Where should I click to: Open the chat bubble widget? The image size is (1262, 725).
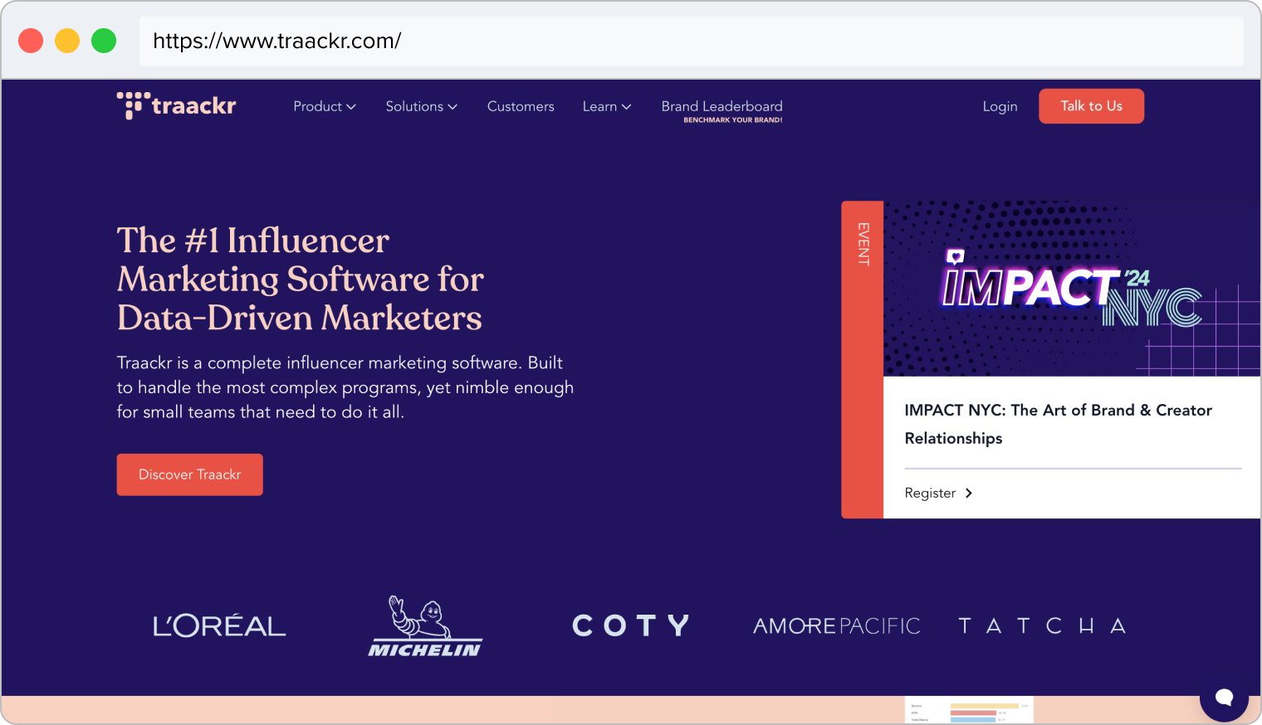[1224, 697]
